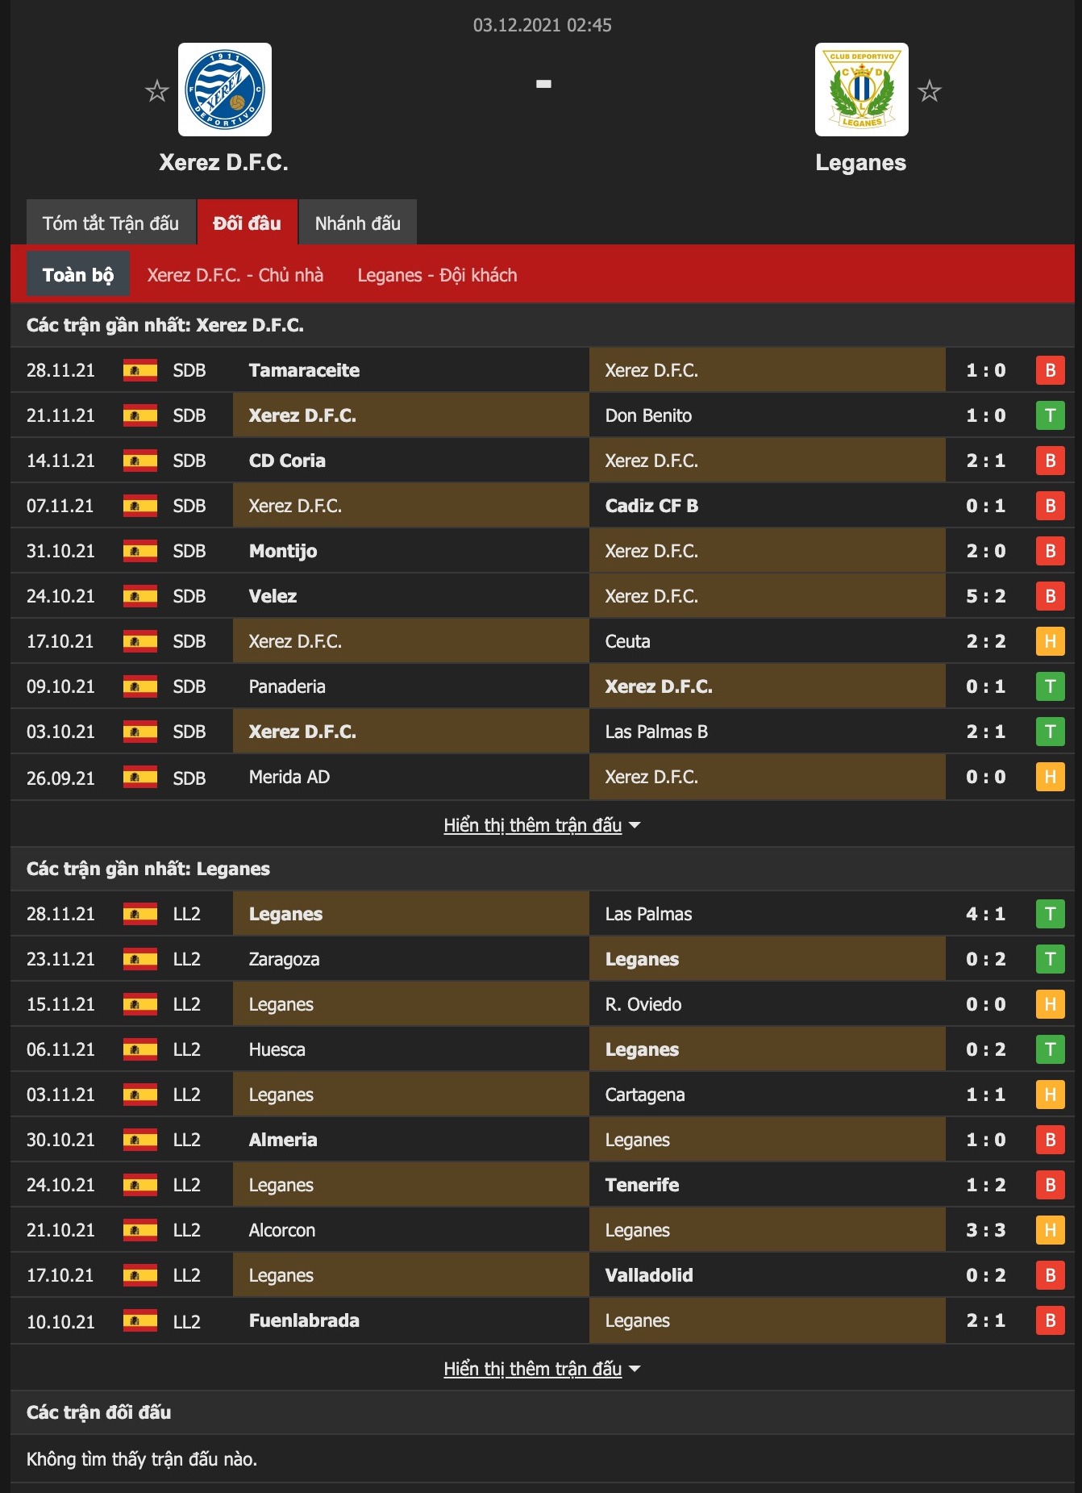Screen dimensions: 1082x1493
Task: Click the loss badge for CD Coria match
Action: click(x=1051, y=461)
